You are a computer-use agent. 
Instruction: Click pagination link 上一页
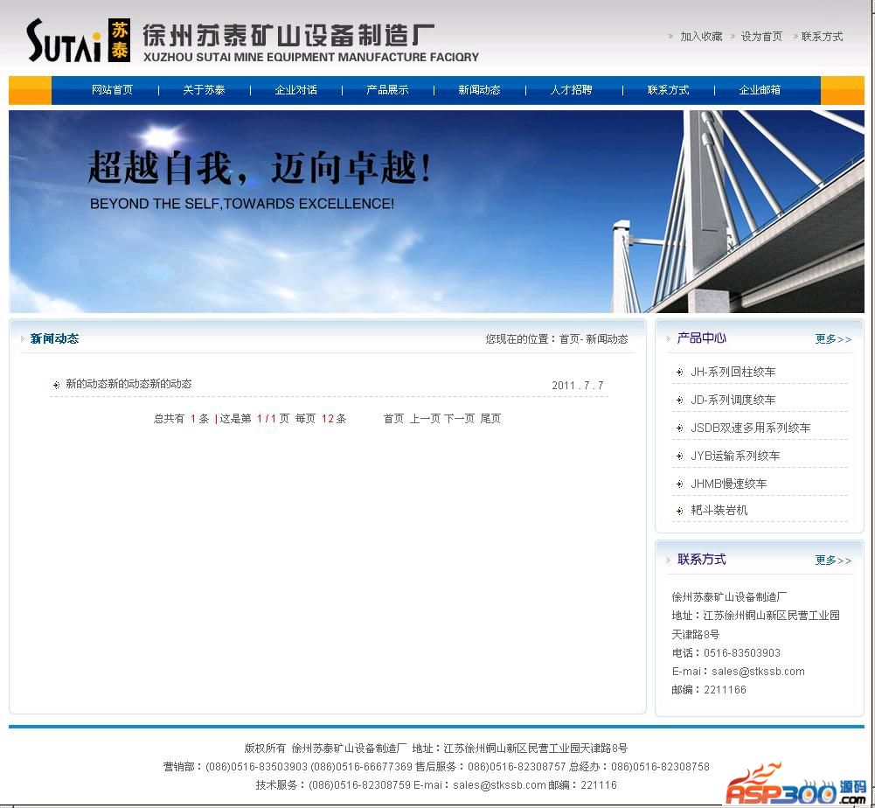coord(425,418)
